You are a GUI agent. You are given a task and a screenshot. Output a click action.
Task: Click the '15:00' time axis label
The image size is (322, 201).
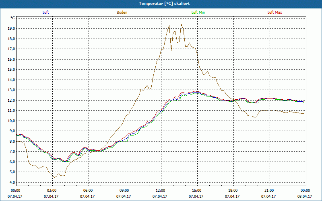[197, 191]
